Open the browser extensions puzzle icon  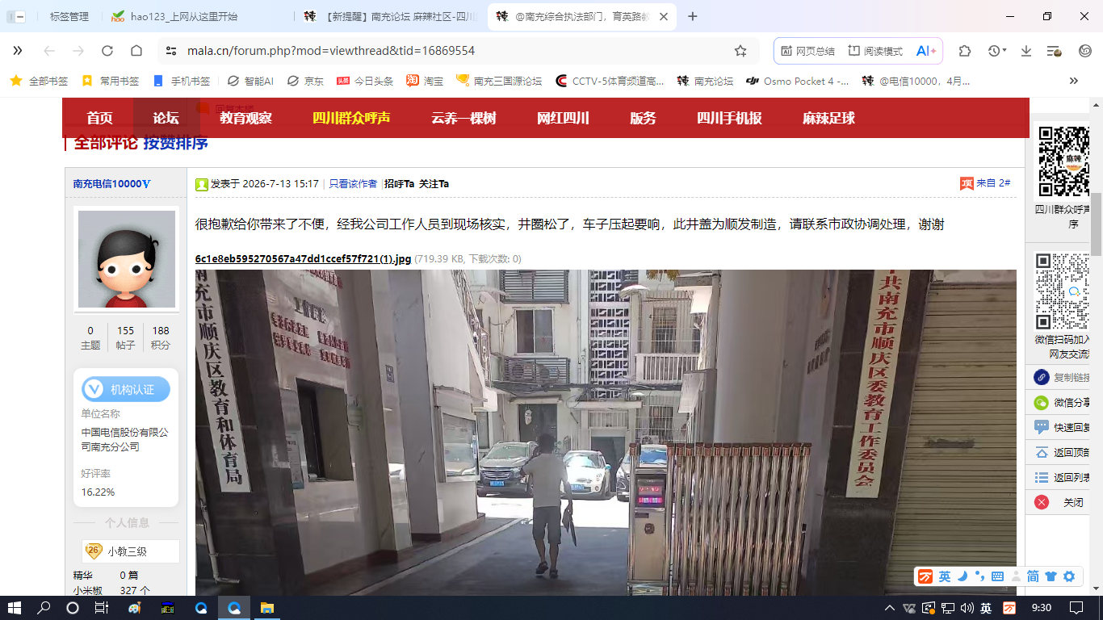965,51
